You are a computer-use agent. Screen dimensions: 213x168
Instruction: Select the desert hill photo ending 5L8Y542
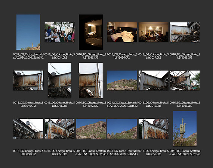[x=122, y=80]
